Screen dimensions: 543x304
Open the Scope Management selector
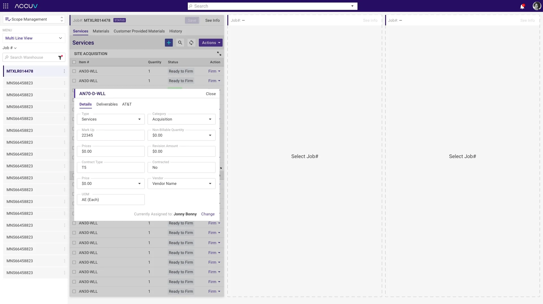34,19
